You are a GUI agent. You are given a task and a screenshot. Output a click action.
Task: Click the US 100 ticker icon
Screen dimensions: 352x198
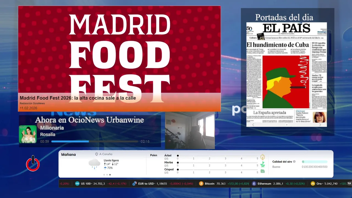[77, 183]
